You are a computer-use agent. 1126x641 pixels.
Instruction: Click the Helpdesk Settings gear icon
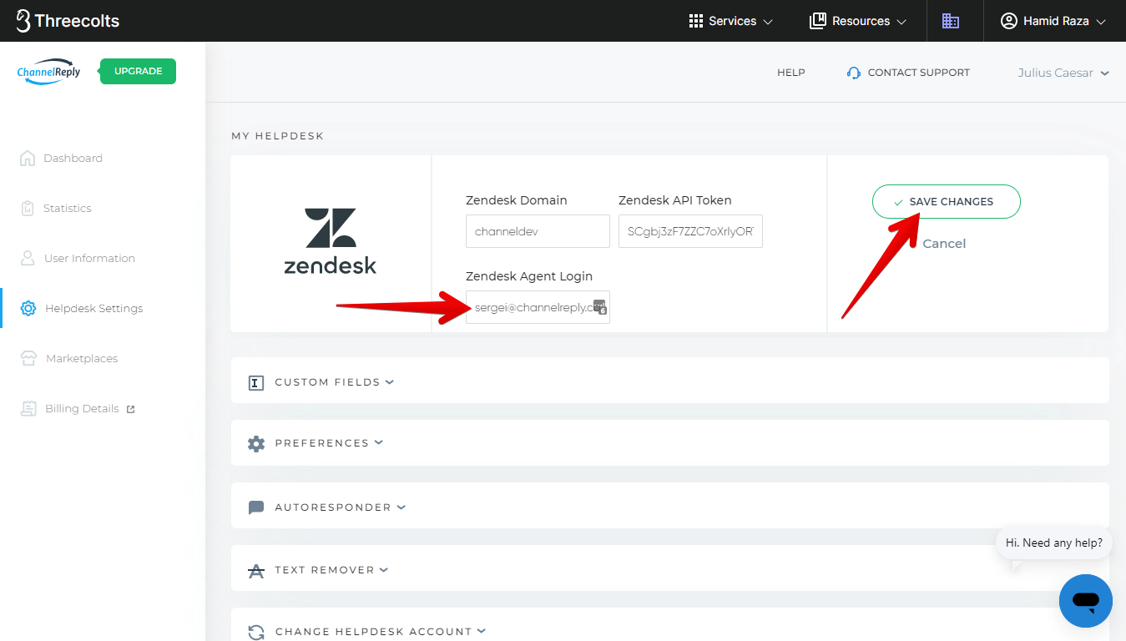[28, 308]
